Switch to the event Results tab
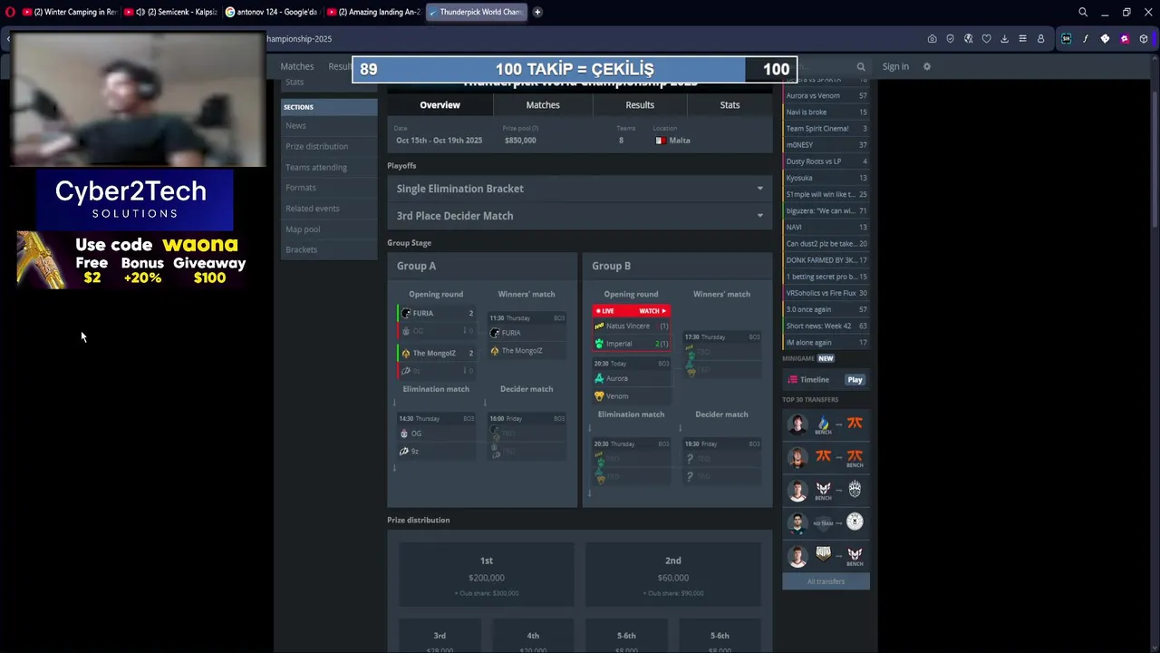The width and height of the screenshot is (1160, 653). click(x=640, y=105)
